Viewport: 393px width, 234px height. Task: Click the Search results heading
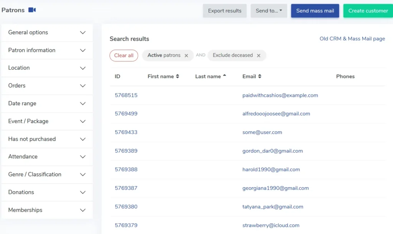[x=129, y=39]
